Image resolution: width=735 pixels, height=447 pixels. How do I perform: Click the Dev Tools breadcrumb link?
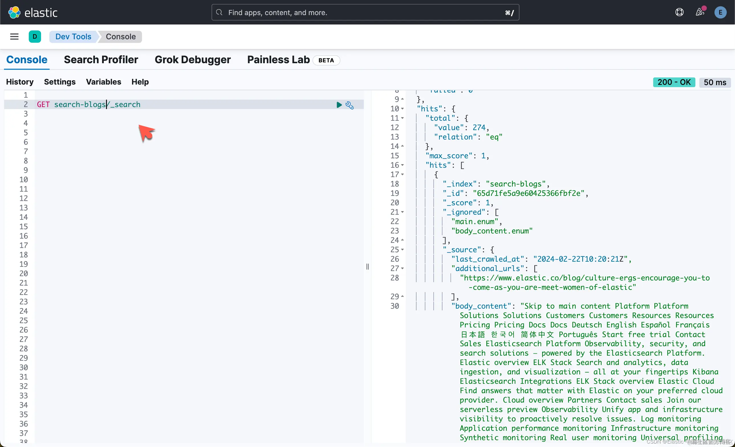(x=73, y=37)
